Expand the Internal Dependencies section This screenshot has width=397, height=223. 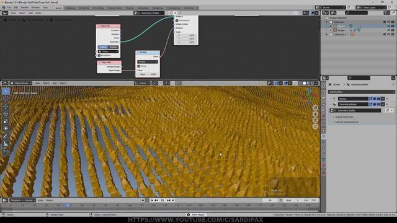click(x=346, y=122)
